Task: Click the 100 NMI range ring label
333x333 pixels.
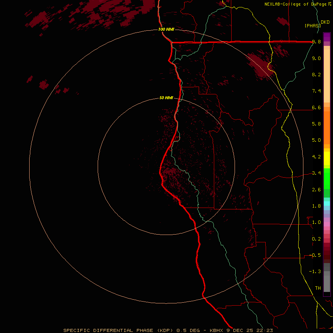Action: click(166, 29)
